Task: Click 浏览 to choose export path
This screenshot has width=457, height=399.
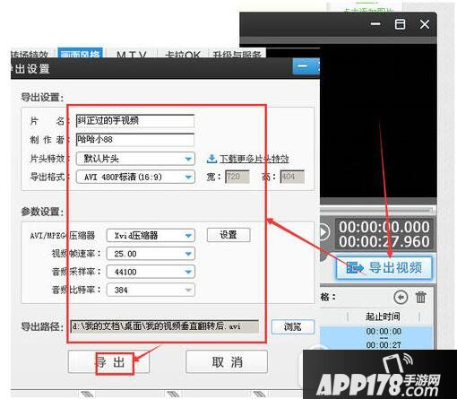Action: click(x=293, y=326)
